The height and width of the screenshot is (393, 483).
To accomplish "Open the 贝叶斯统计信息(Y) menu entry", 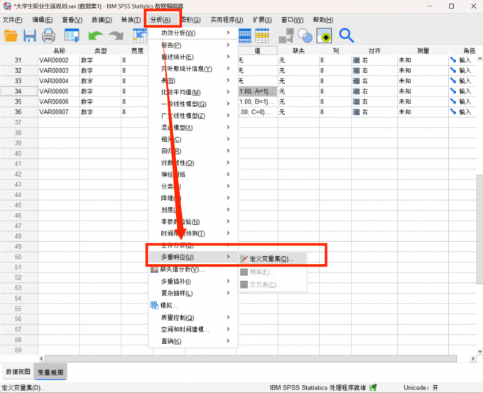I will coord(193,69).
